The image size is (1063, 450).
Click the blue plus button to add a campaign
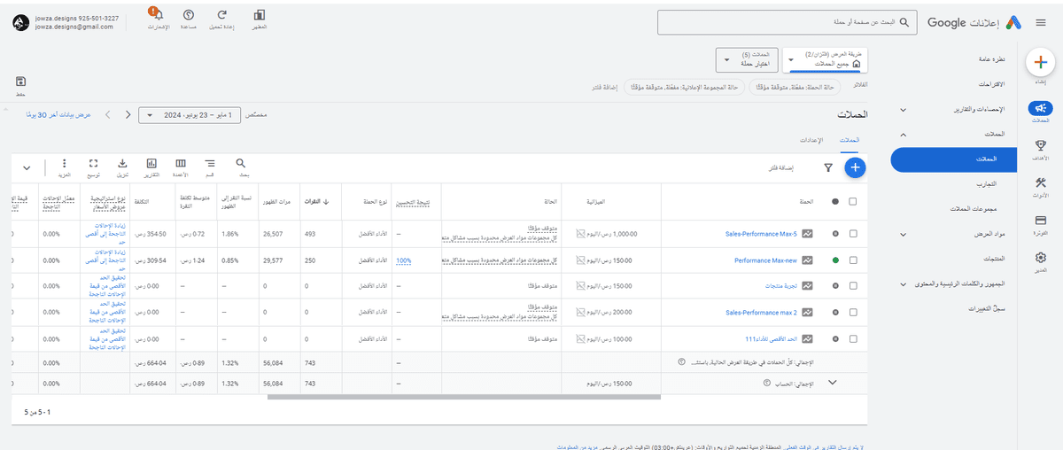point(855,167)
